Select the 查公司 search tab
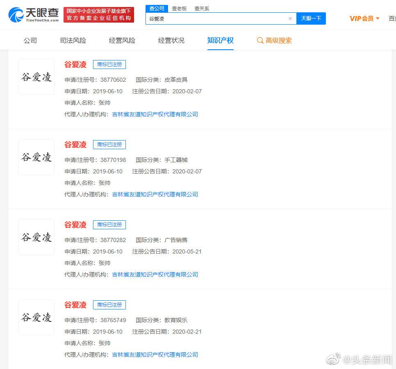 click(x=157, y=8)
